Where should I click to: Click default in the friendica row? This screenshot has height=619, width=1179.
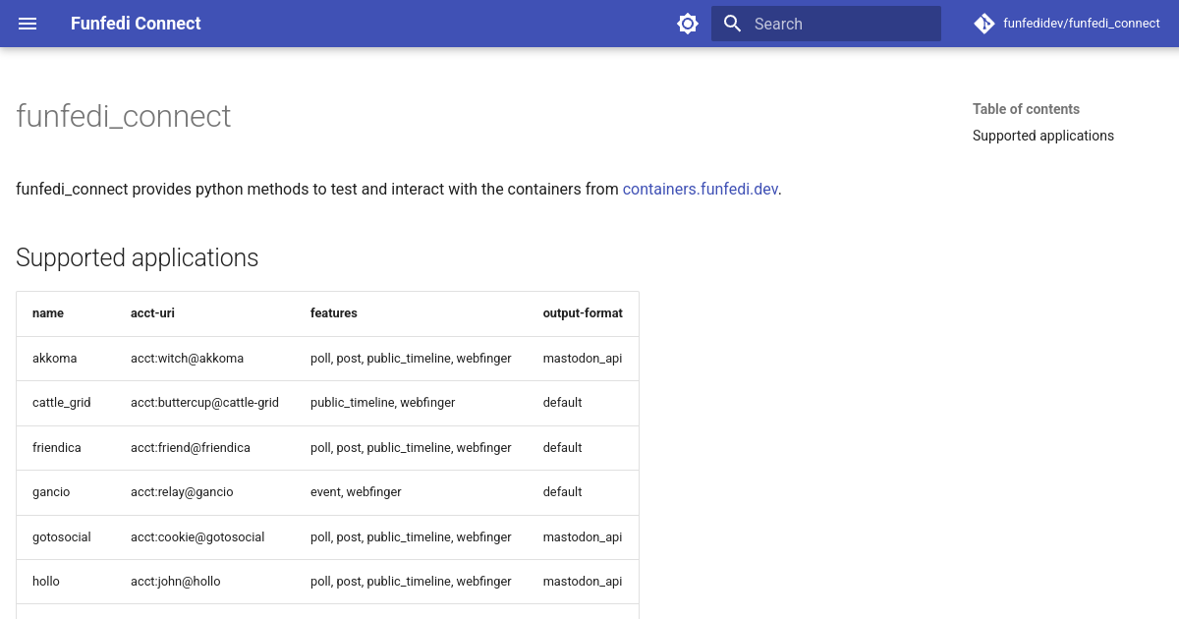tap(563, 448)
